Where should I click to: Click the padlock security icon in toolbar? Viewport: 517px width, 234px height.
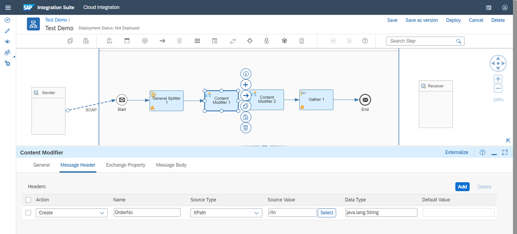266,40
